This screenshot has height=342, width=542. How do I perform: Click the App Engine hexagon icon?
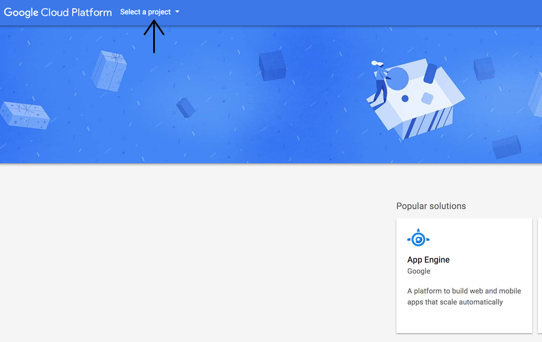point(418,238)
